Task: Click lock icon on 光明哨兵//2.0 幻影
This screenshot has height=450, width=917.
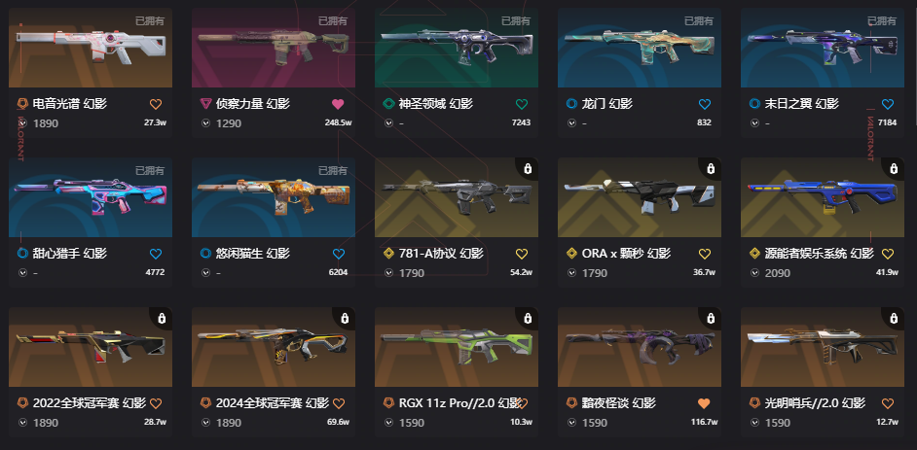Action: 894,318
